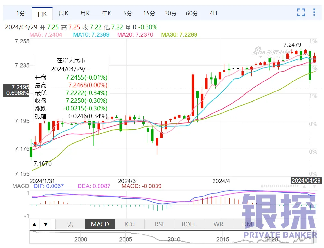Click the 收盘 7.2250 tooltip row

pyautogui.click(x=71, y=100)
